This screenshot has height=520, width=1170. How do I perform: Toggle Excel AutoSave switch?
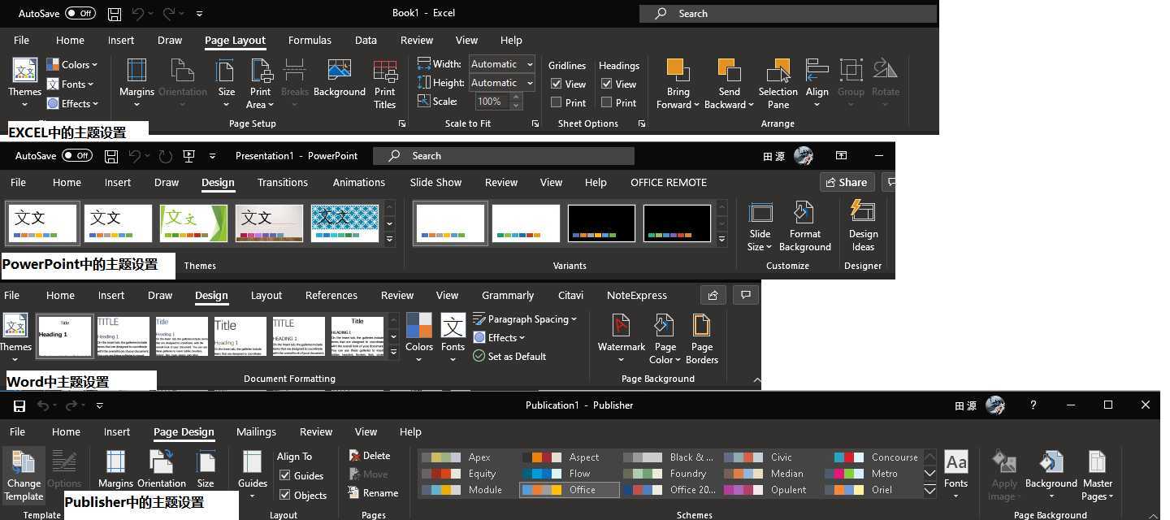point(80,13)
